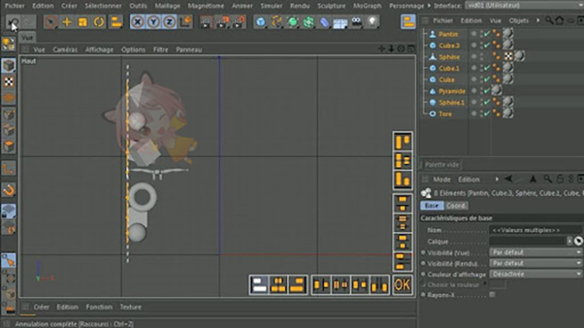Click the Palette vide button
584x328 pixels.
(x=442, y=164)
